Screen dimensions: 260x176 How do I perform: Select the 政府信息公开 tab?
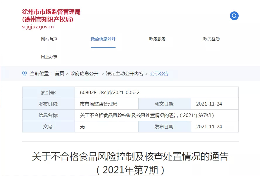[103, 39]
